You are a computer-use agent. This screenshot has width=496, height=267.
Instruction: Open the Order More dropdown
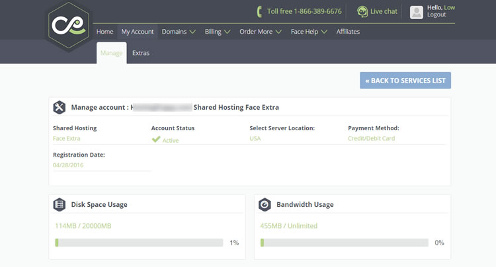coord(260,31)
